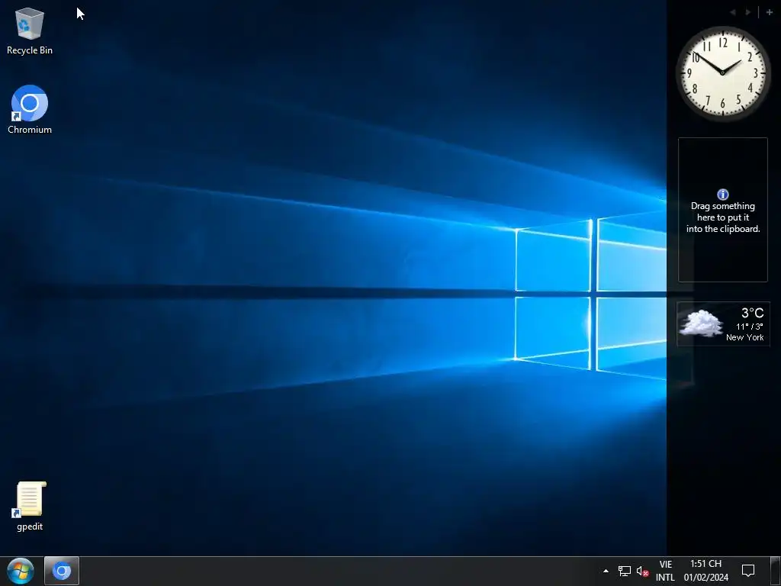Click the weather cloud icon
781x586 pixels.
tap(701, 323)
